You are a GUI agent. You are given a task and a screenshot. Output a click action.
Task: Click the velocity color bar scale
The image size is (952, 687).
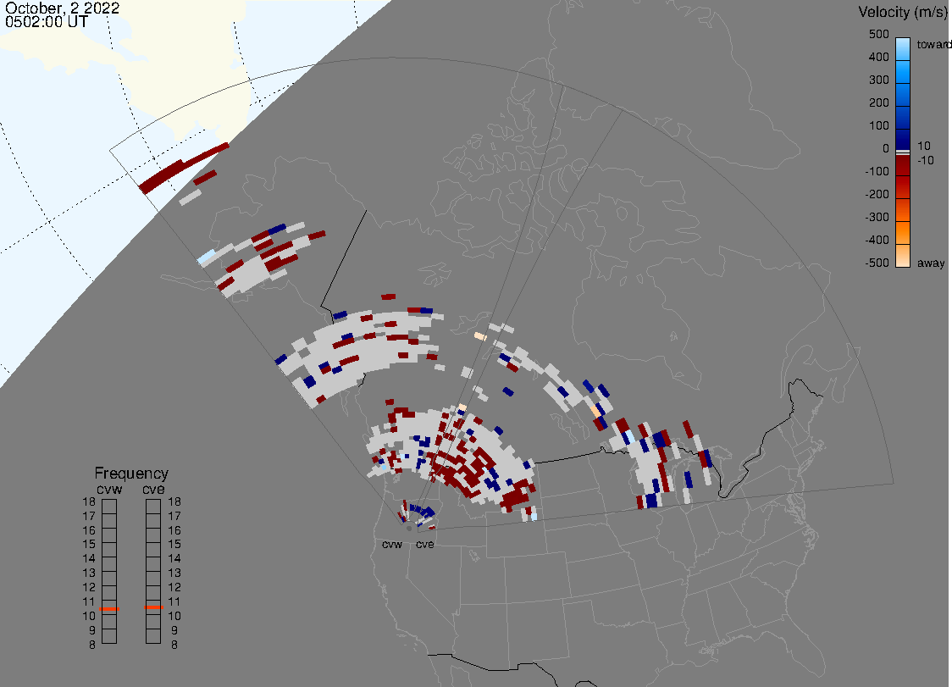903,152
